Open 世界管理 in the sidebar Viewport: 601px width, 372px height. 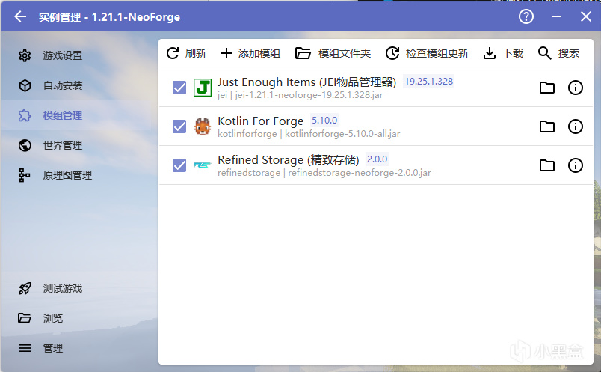(77, 145)
